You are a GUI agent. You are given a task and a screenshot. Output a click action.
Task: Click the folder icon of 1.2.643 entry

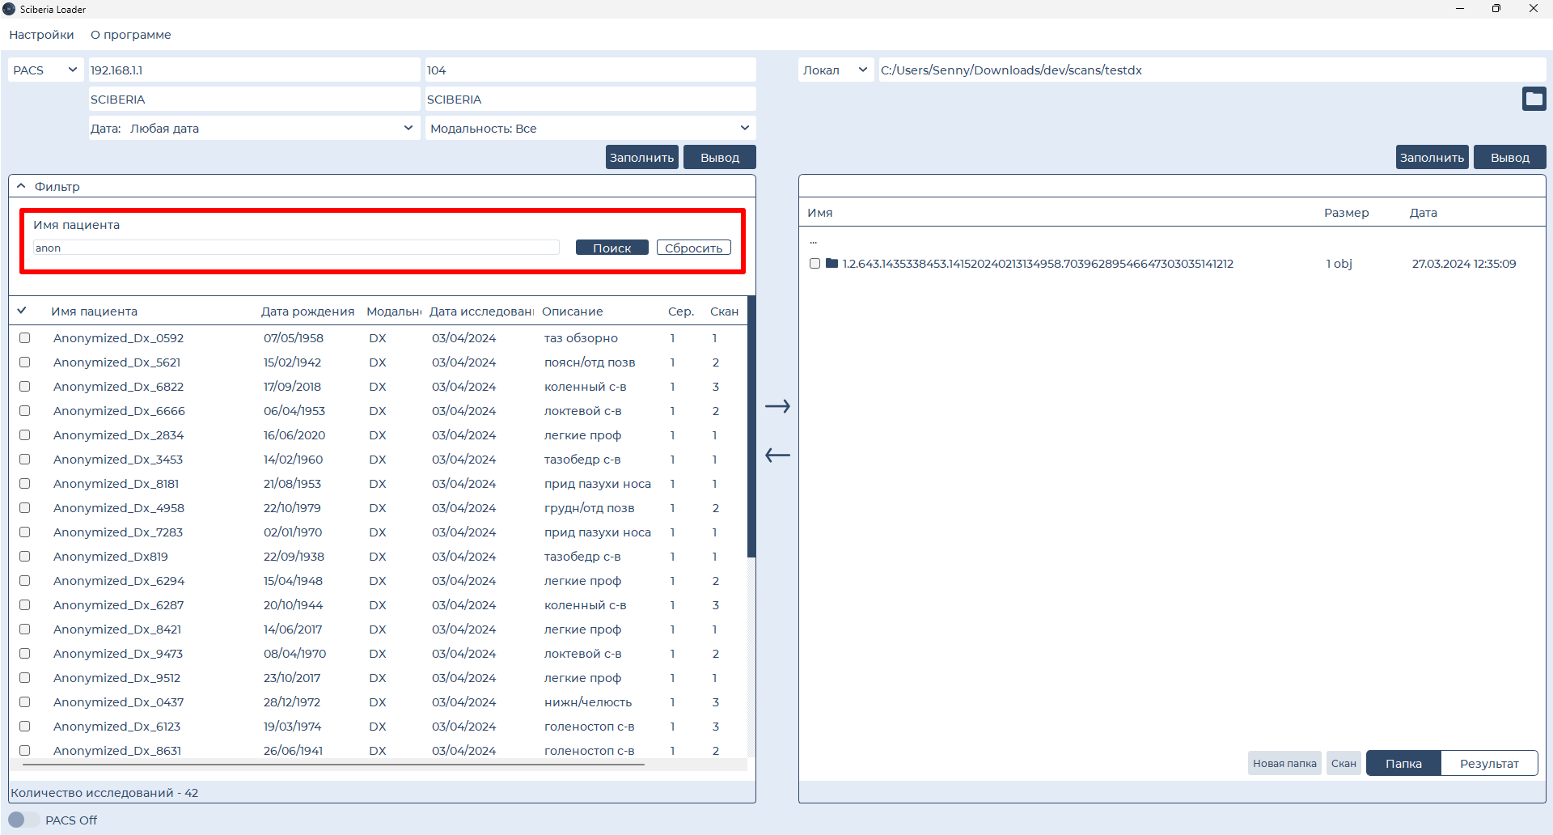click(x=832, y=264)
